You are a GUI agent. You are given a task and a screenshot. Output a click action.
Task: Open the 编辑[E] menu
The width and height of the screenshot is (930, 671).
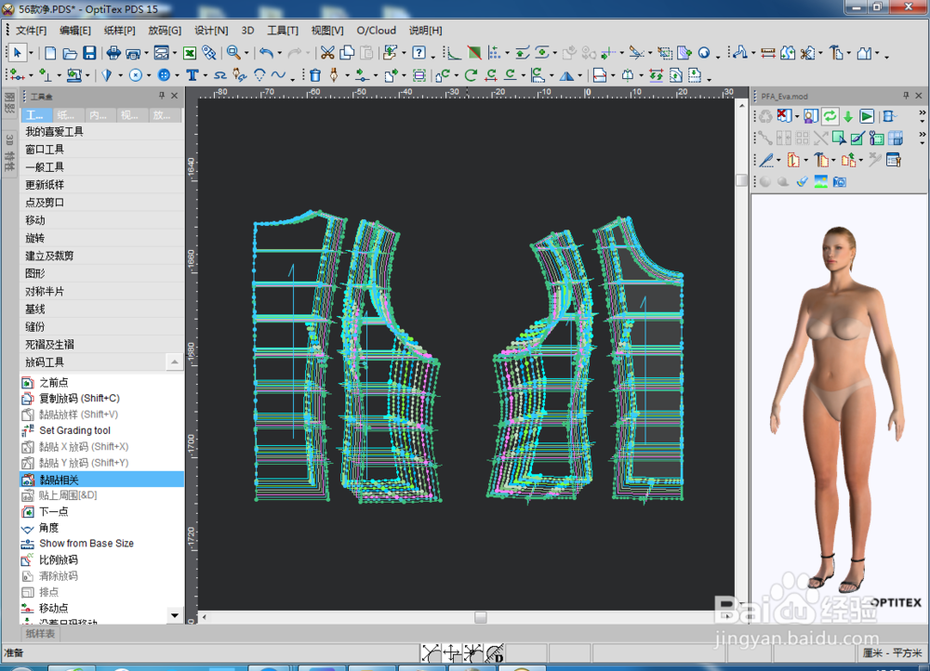tap(75, 31)
